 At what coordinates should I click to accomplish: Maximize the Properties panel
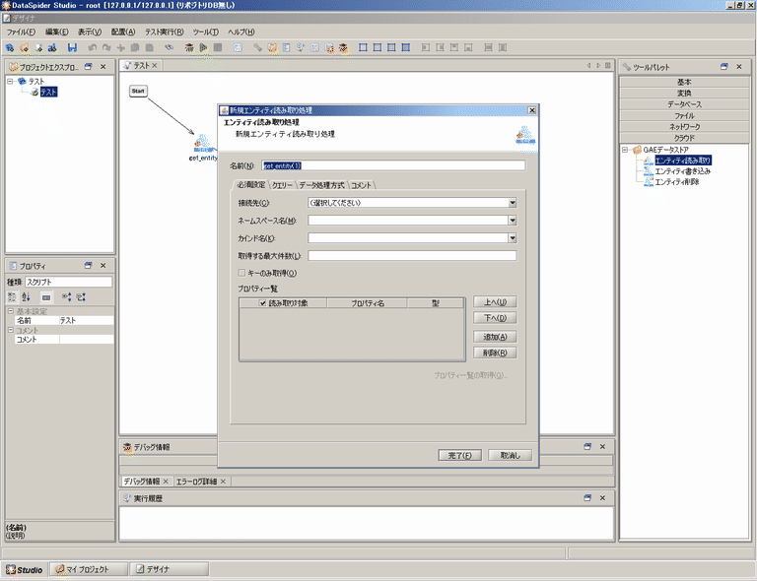pos(89,265)
